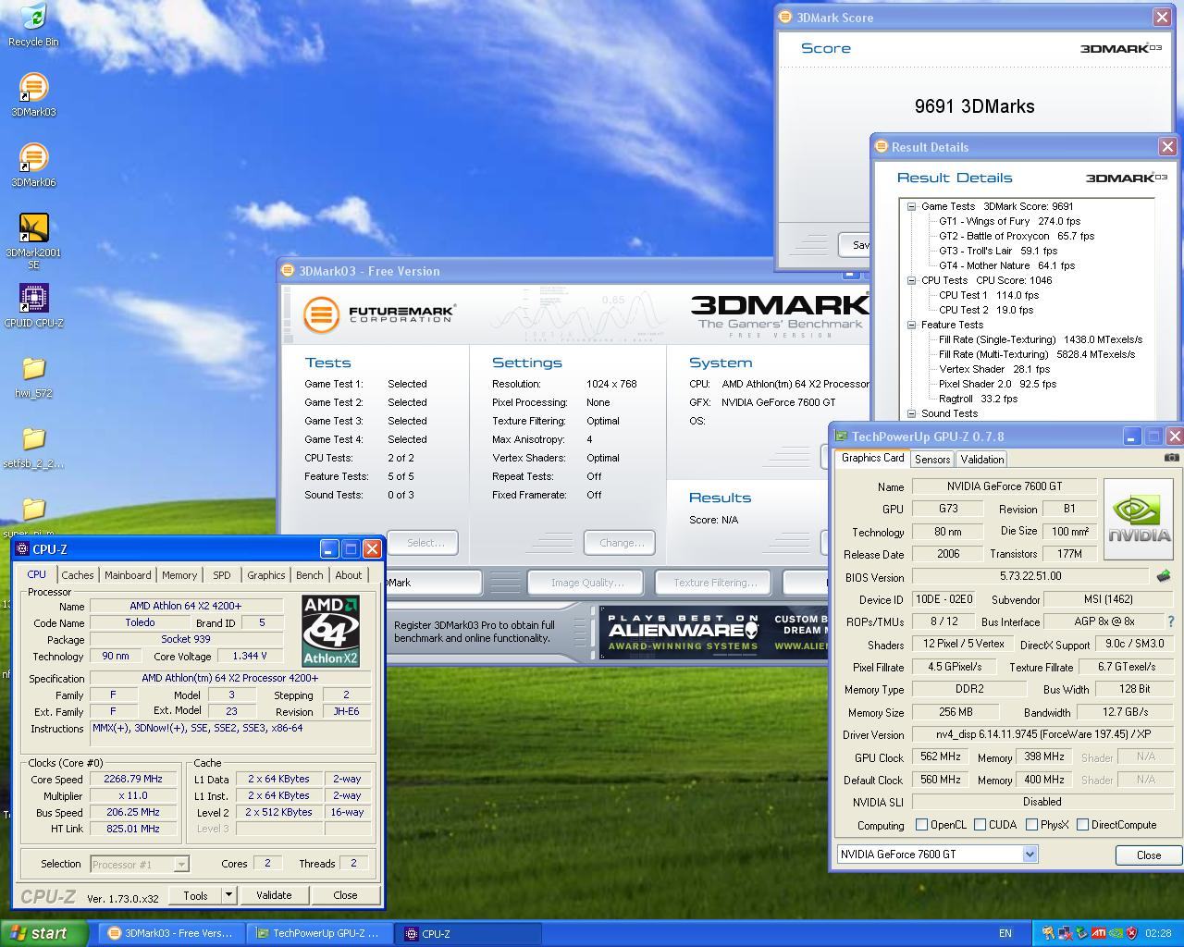The width and height of the screenshot is (1184, 947).
Task: Enable the OpenCL checkbox in GPU-Z
Action: point(921,824)
